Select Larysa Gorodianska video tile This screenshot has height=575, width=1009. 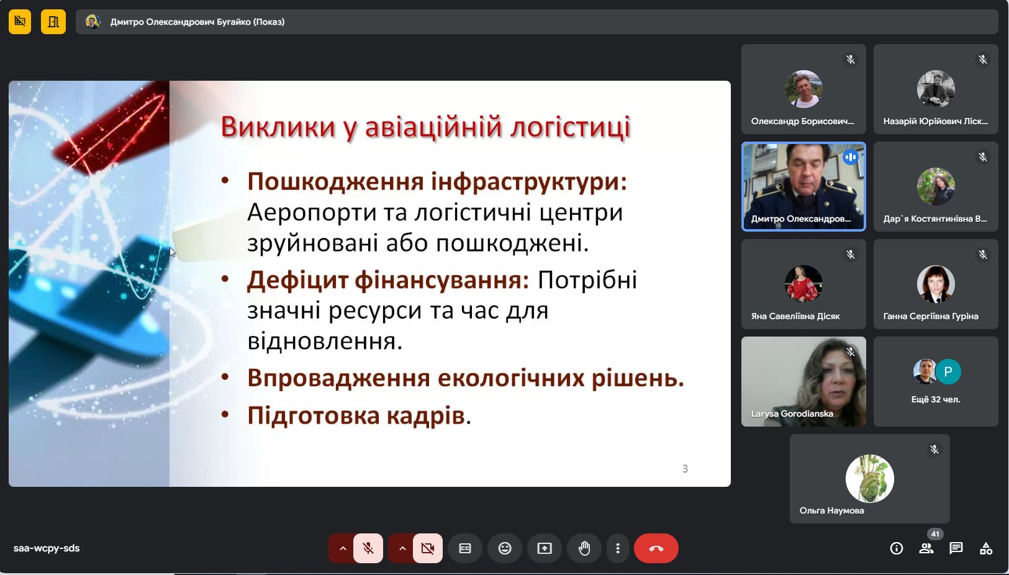point(803,381)
